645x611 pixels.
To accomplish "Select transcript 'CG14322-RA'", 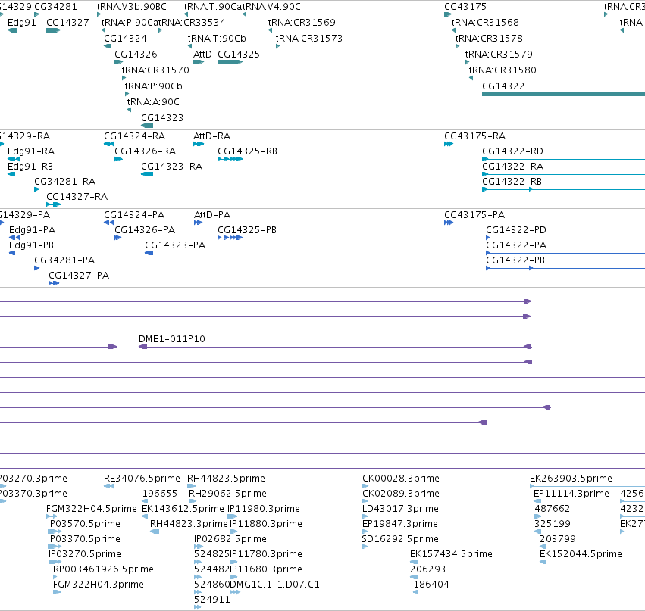I will [512, 167].
